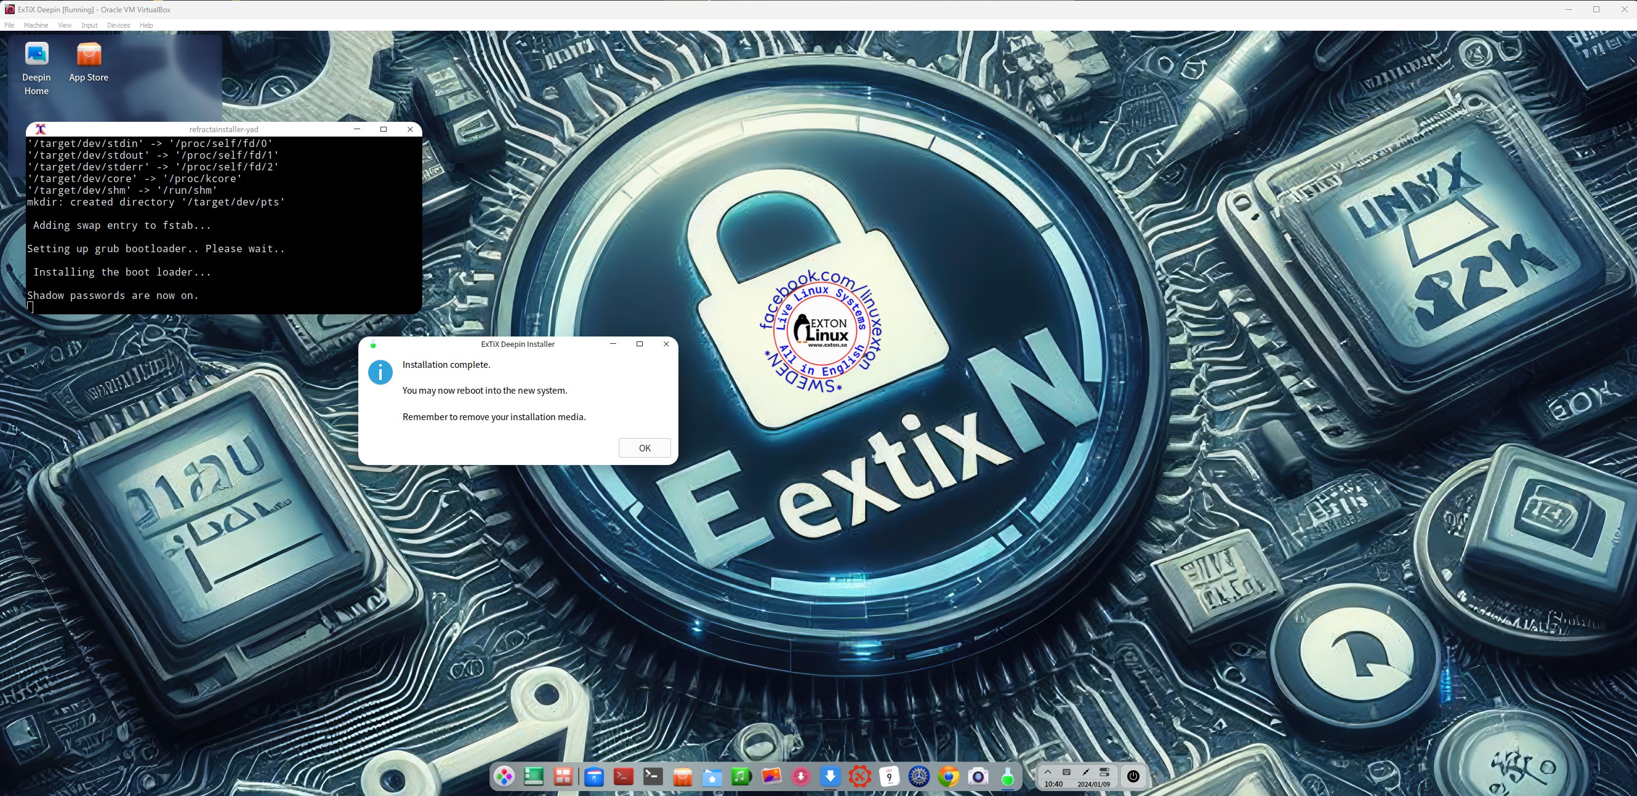Viewport: 1637px width, 796px height.
Task: Open the red gear tools dock icon
Action: pos(860,776)
